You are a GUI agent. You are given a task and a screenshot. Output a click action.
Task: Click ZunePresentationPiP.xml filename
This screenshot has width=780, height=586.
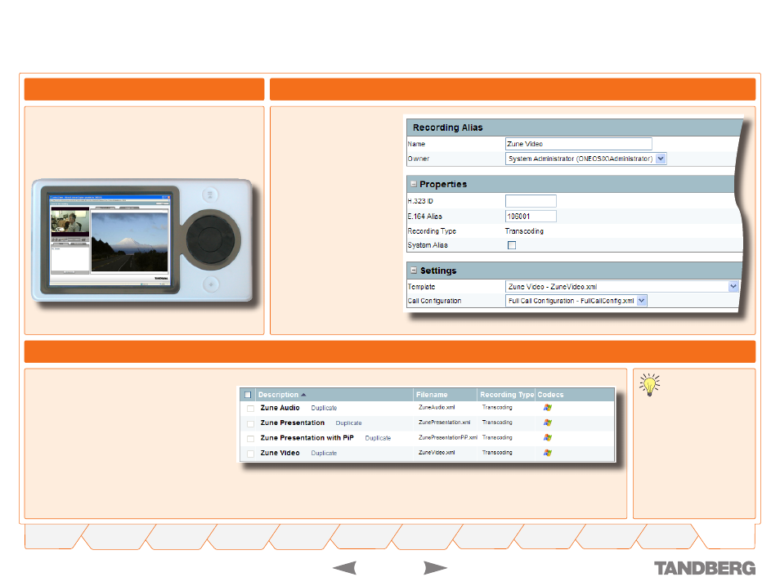[448, 437]
